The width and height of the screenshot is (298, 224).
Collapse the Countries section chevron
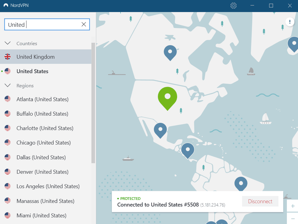pos(8,43)
